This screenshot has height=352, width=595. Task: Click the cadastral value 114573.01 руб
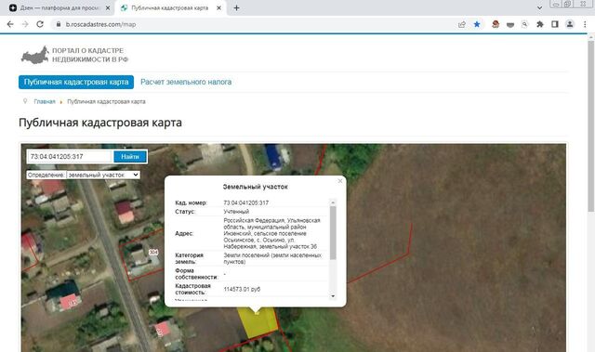point(242,289)
